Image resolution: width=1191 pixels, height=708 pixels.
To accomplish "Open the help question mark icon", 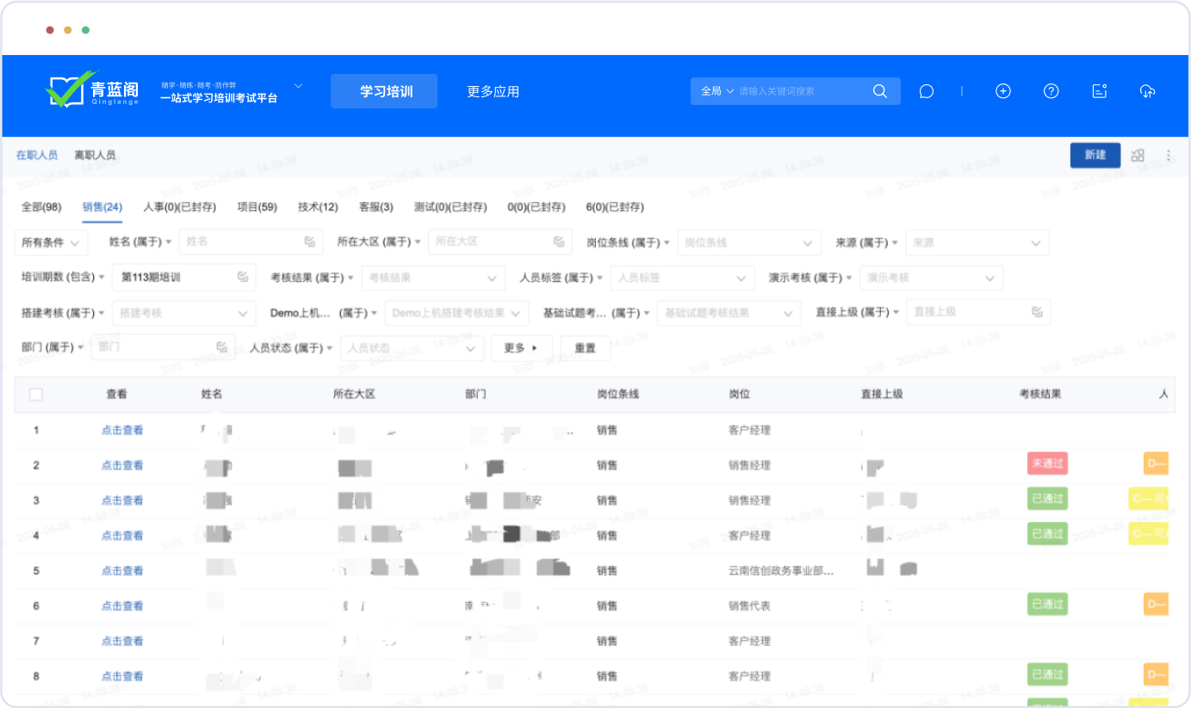I will tap(1051, 91).
